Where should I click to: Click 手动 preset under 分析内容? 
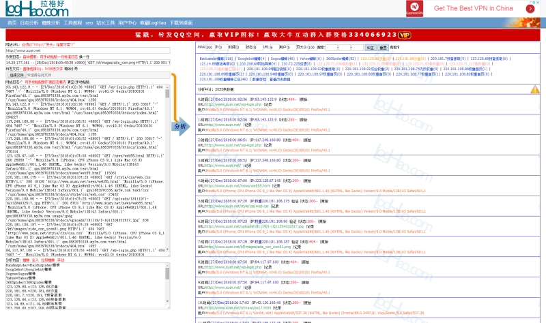click(x=61, y=260)
